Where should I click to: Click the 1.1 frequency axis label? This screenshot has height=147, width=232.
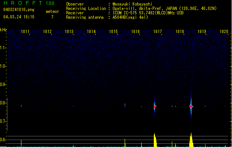tap(4, 48)
